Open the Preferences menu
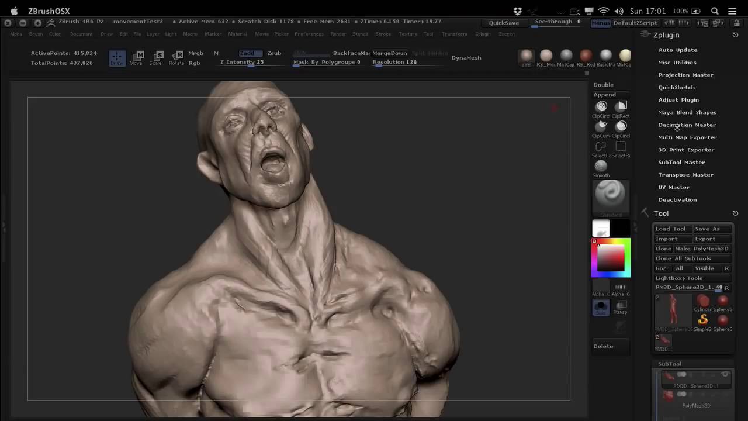Image resolution: width=748 pixels, height=421 pixels. (x=309, y=34)
